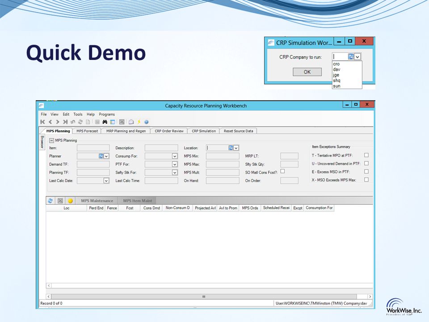Select 'jge' company from list
Image resolution: width=429 pixels, height=322 pixels.
347,75
